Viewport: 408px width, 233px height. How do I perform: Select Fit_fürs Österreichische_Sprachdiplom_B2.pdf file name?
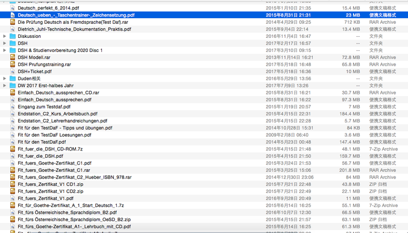(67, 212)
